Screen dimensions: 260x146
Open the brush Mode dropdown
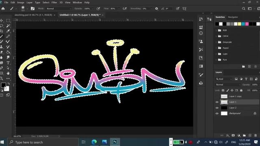point(58,9)
